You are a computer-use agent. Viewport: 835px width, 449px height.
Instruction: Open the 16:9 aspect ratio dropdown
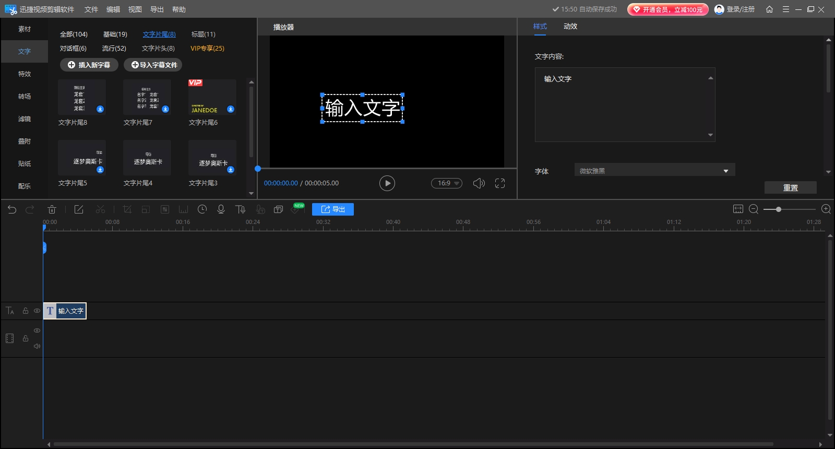(447, 183)
